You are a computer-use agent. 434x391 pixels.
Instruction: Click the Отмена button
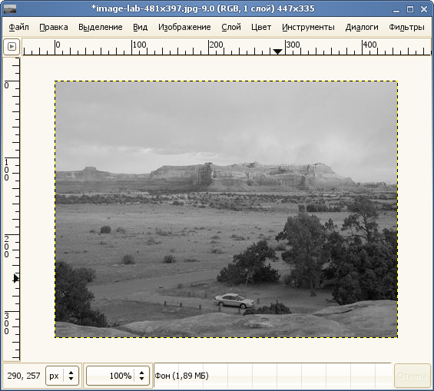click(x=412, y=376)
